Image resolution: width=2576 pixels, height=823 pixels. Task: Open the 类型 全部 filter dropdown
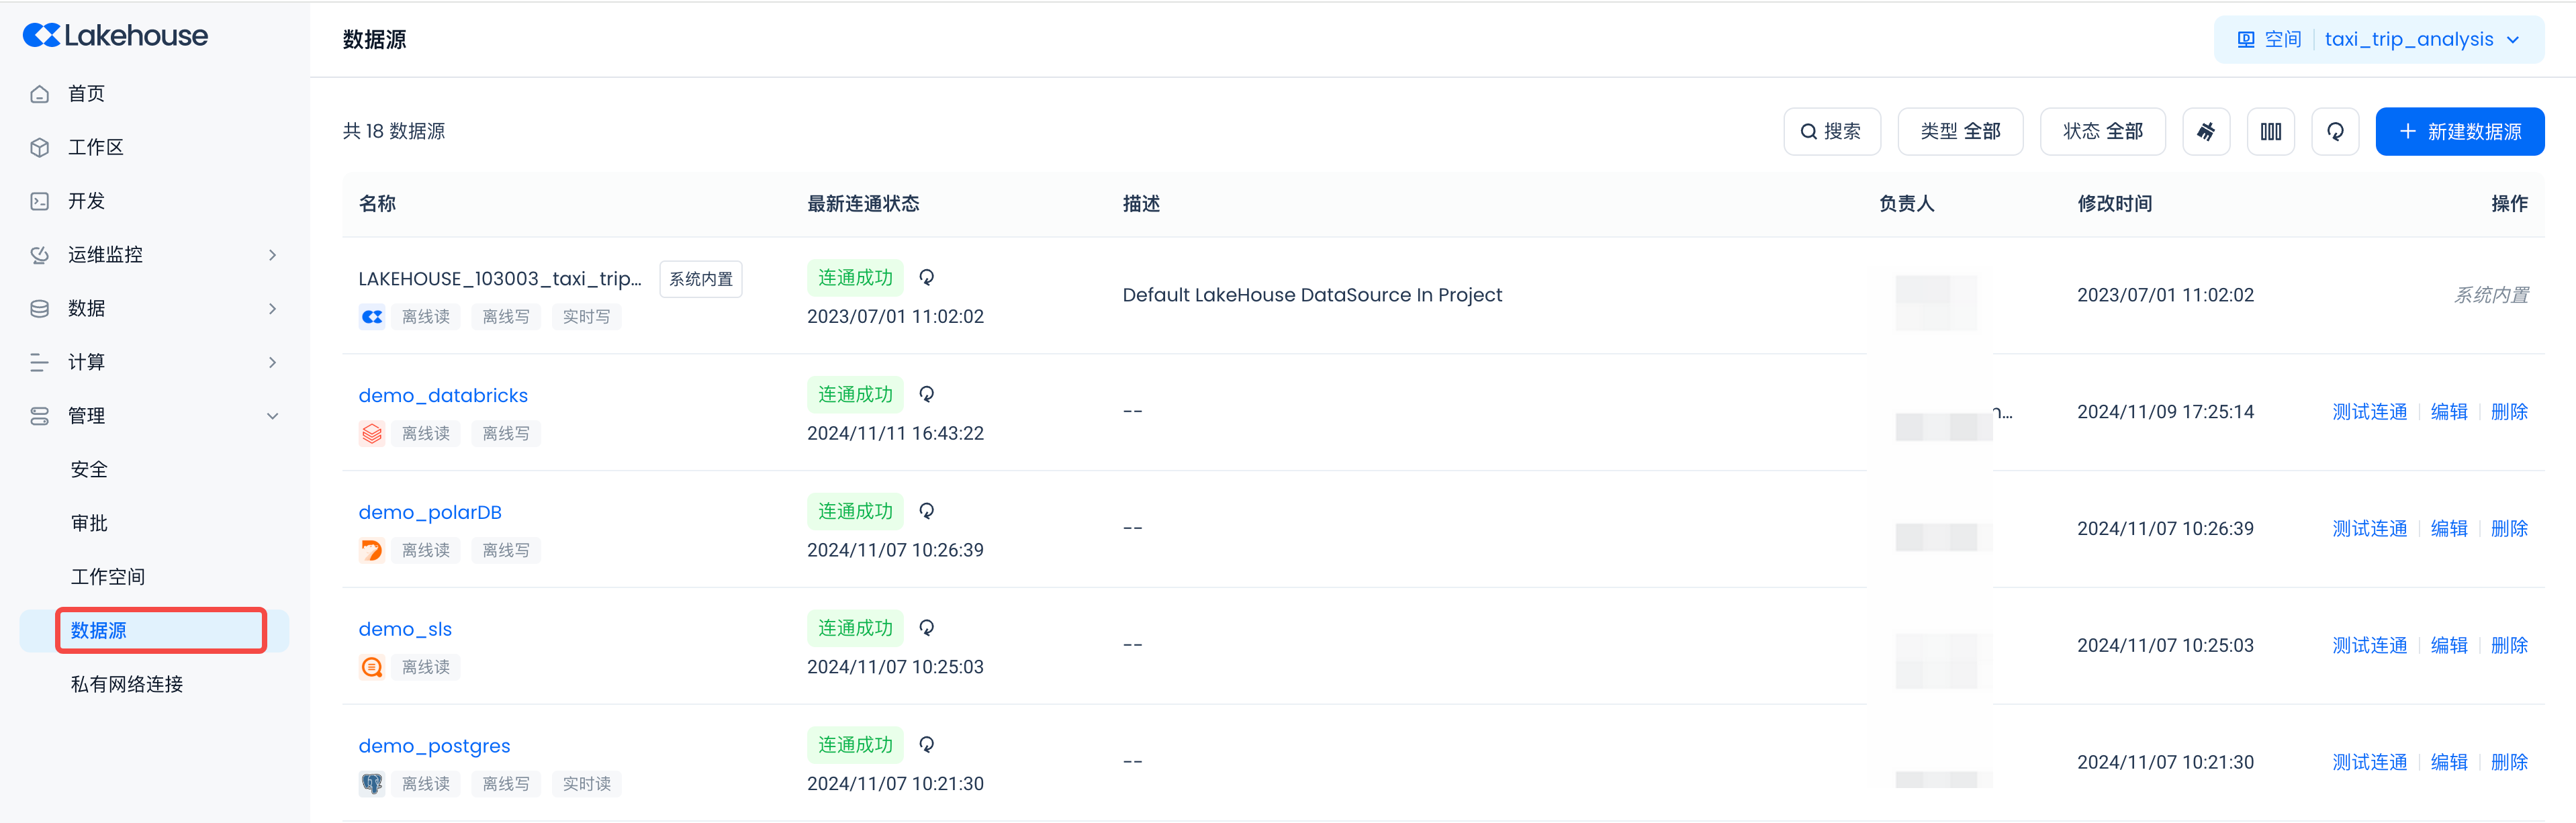point(1959,132)
